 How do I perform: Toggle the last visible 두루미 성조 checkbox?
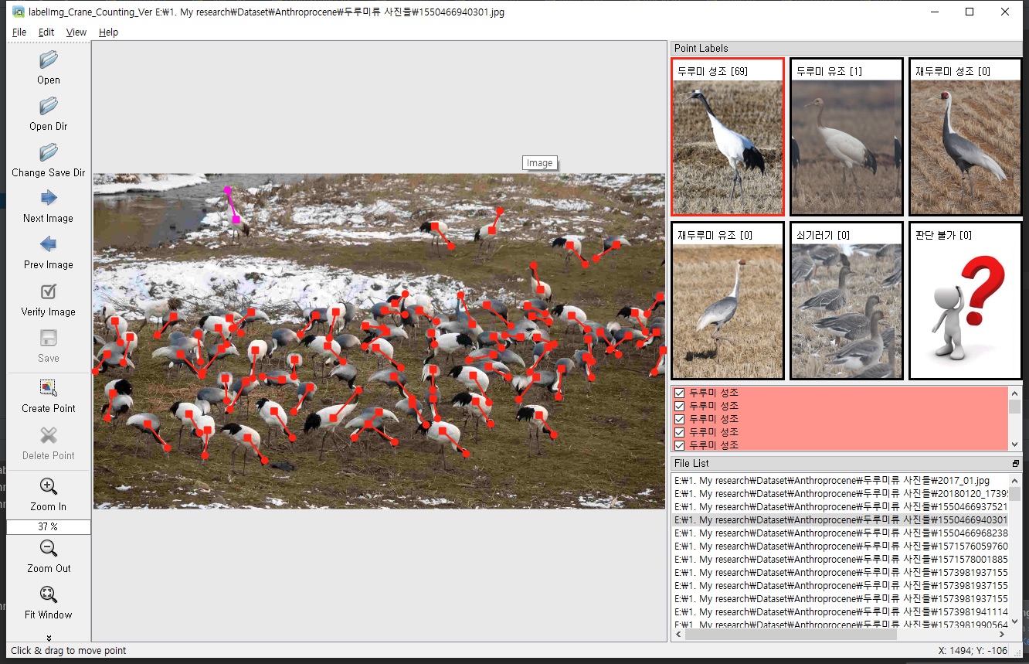click(680, 445)
